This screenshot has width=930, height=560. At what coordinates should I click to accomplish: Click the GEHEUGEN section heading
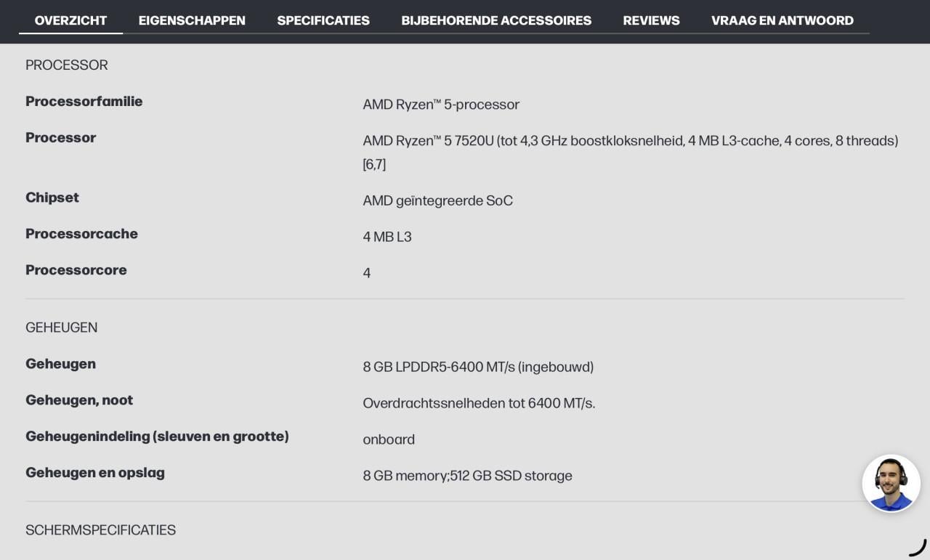coord(62,328)
